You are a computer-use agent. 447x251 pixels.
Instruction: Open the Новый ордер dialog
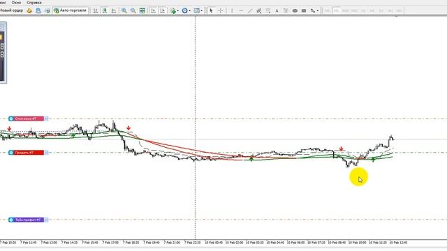11,10
